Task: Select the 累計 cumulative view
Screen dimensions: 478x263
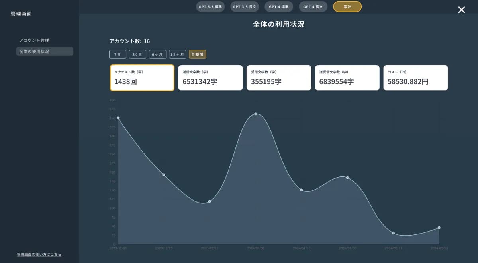Action: pyautogui.click(x=347, y=6)
